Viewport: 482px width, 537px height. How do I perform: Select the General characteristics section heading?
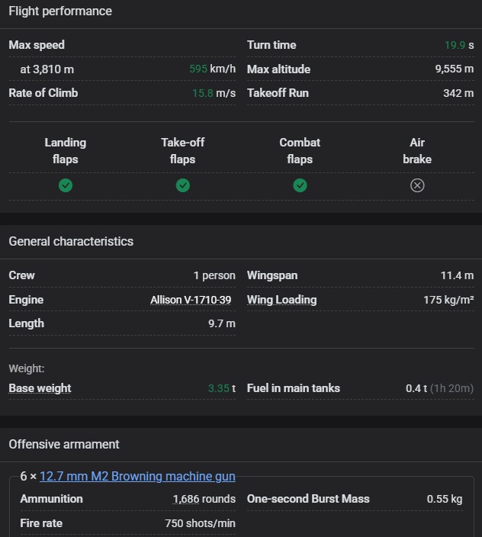coord(71,241)
